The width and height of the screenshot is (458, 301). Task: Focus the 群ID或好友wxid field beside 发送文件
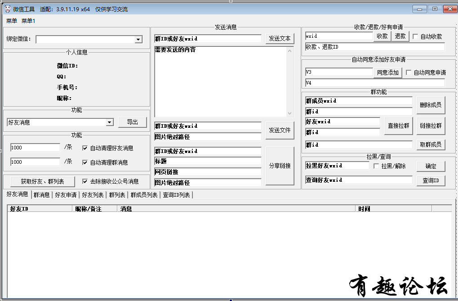pos(208,126)
